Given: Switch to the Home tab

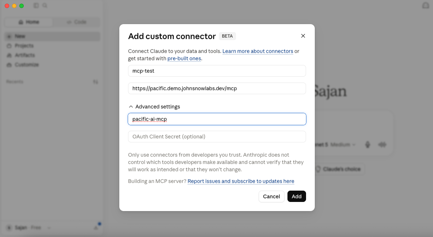Looking at the screenshot, I should point(28,22).
